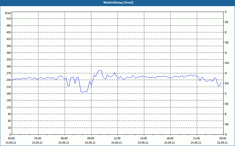Screen dimensions: 235x146
Task: Select the 30 degree axis label
Action: [9, 128]
